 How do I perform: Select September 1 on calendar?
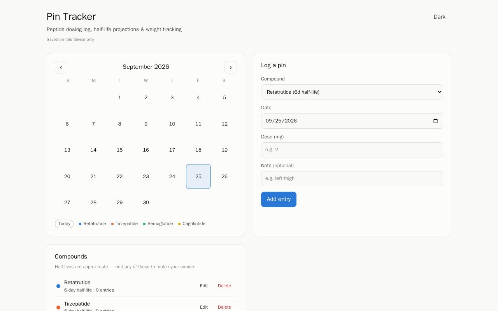pos(120,98)
